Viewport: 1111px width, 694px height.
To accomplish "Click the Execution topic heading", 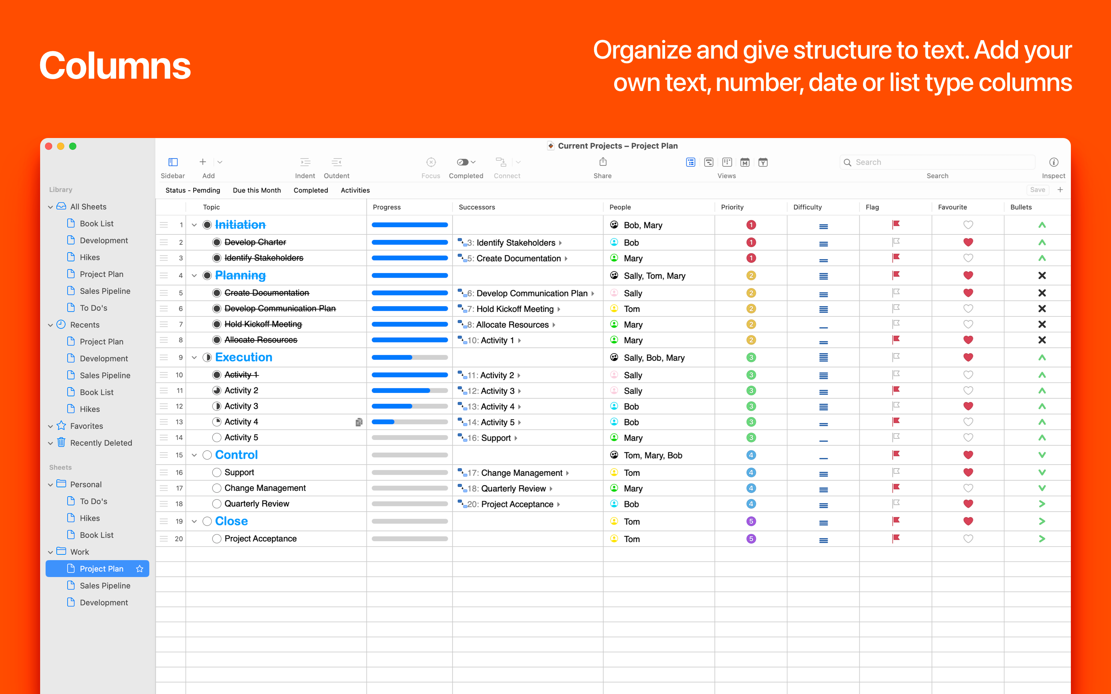I will pyautogui.click(x=243, y=357).
